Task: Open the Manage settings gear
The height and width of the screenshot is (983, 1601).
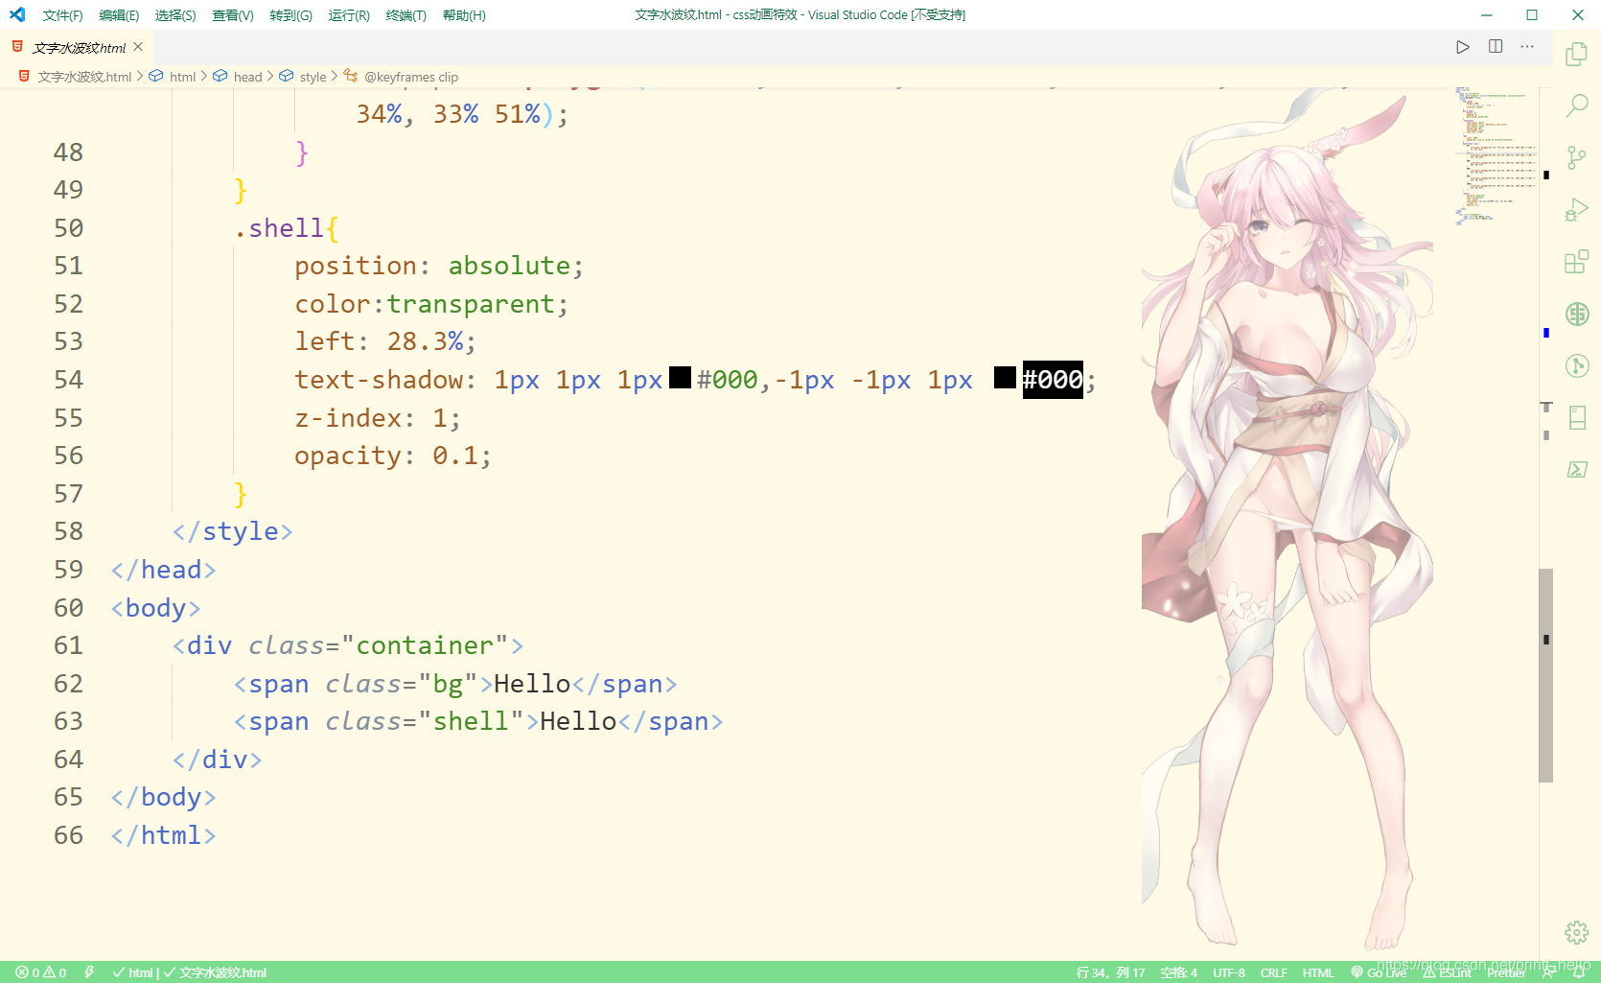Action: 1576,932
